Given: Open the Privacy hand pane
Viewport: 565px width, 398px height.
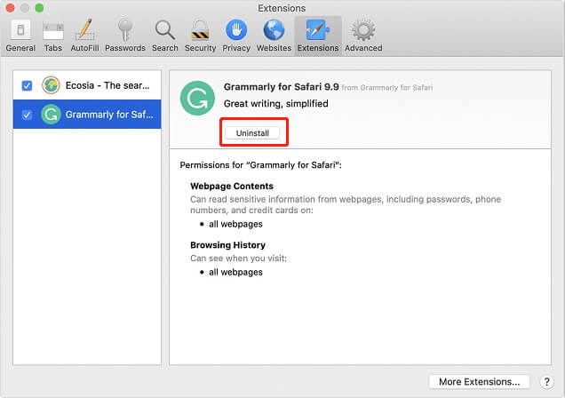Looking at the screenshot, I should [x=236, y=36].
